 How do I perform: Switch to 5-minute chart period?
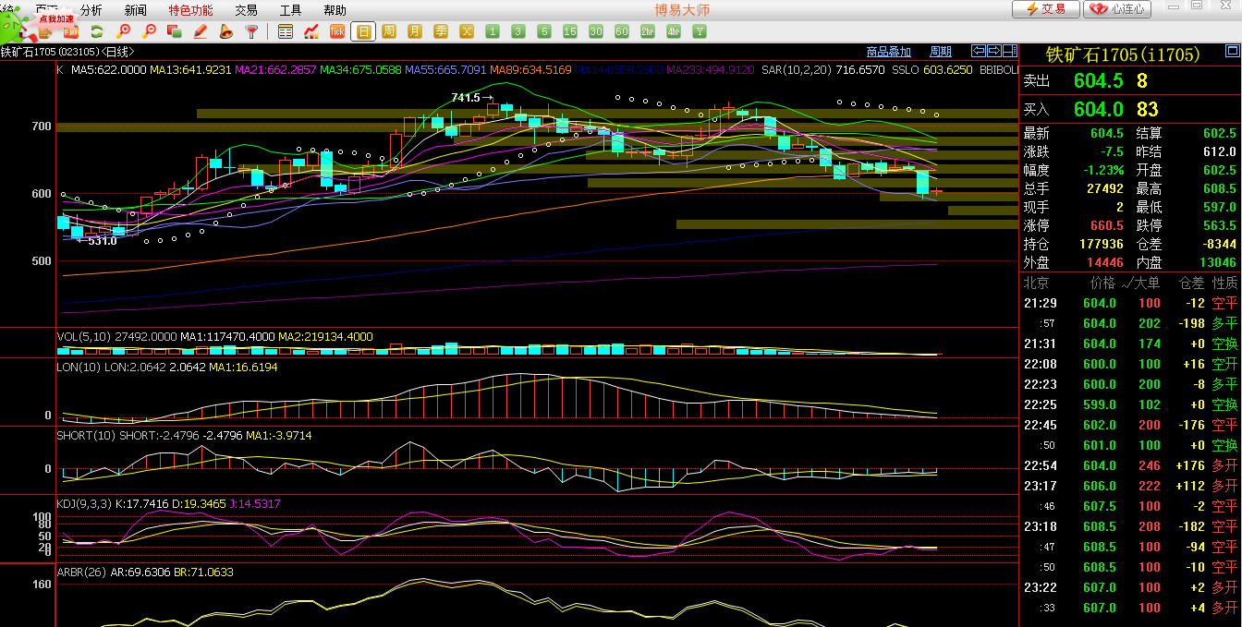544,31
